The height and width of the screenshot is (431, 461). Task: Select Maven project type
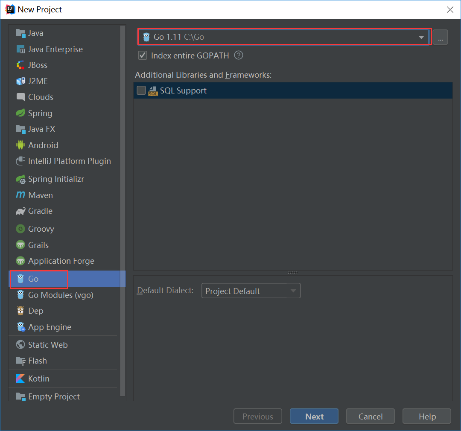[64, 195]
